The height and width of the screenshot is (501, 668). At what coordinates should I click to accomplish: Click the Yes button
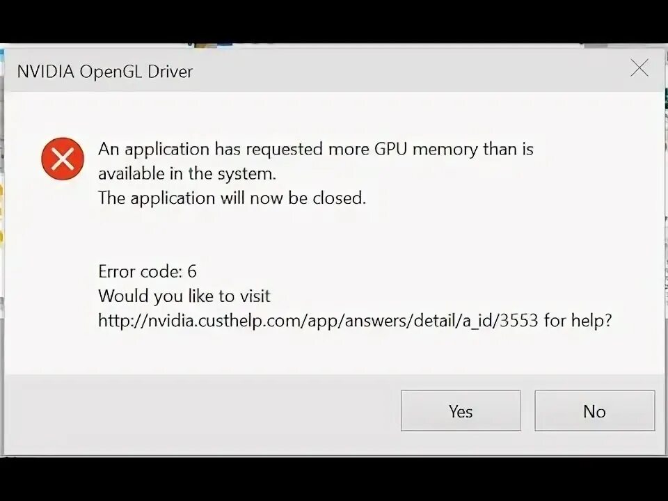(460, 411)
